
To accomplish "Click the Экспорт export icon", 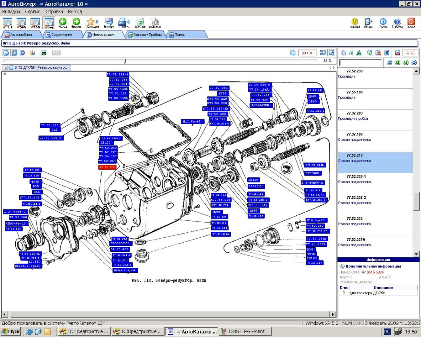I will 109,22.
